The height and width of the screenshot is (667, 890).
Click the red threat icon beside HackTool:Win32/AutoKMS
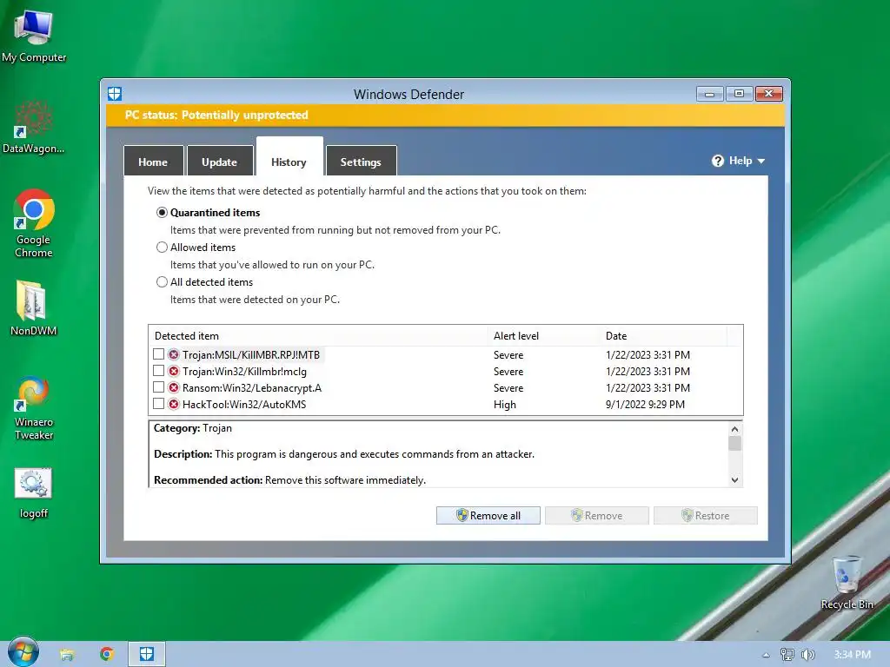pyautogui.click(x=174, y=405)
